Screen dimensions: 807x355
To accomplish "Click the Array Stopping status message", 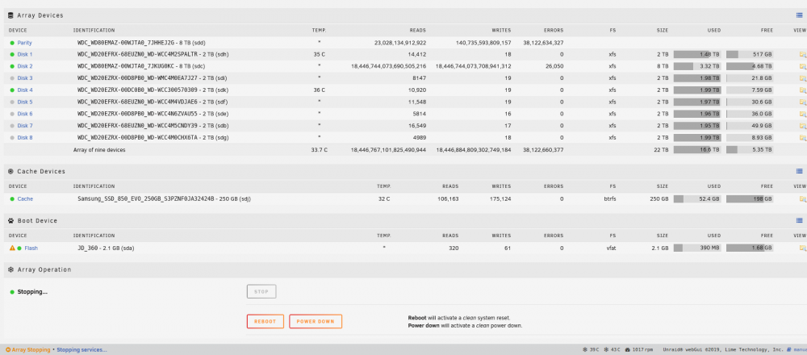I will click(27, 350).
